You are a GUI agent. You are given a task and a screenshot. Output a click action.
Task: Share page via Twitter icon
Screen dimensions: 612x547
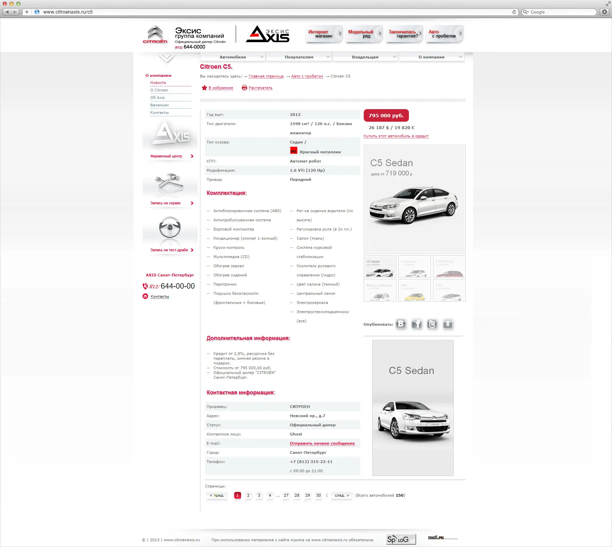coord(432,324)
